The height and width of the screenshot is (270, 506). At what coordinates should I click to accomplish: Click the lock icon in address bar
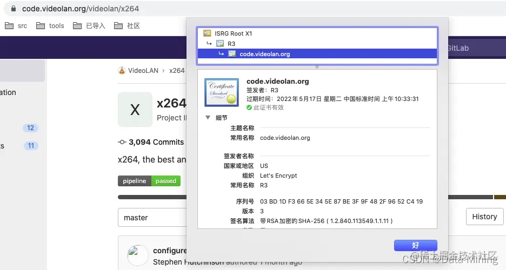coord(13,9)
